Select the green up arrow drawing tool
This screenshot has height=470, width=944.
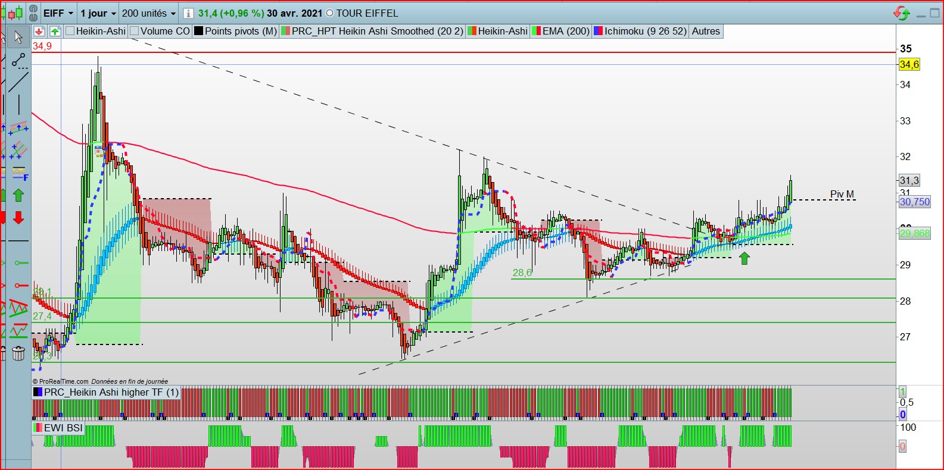tap(18, 195)
